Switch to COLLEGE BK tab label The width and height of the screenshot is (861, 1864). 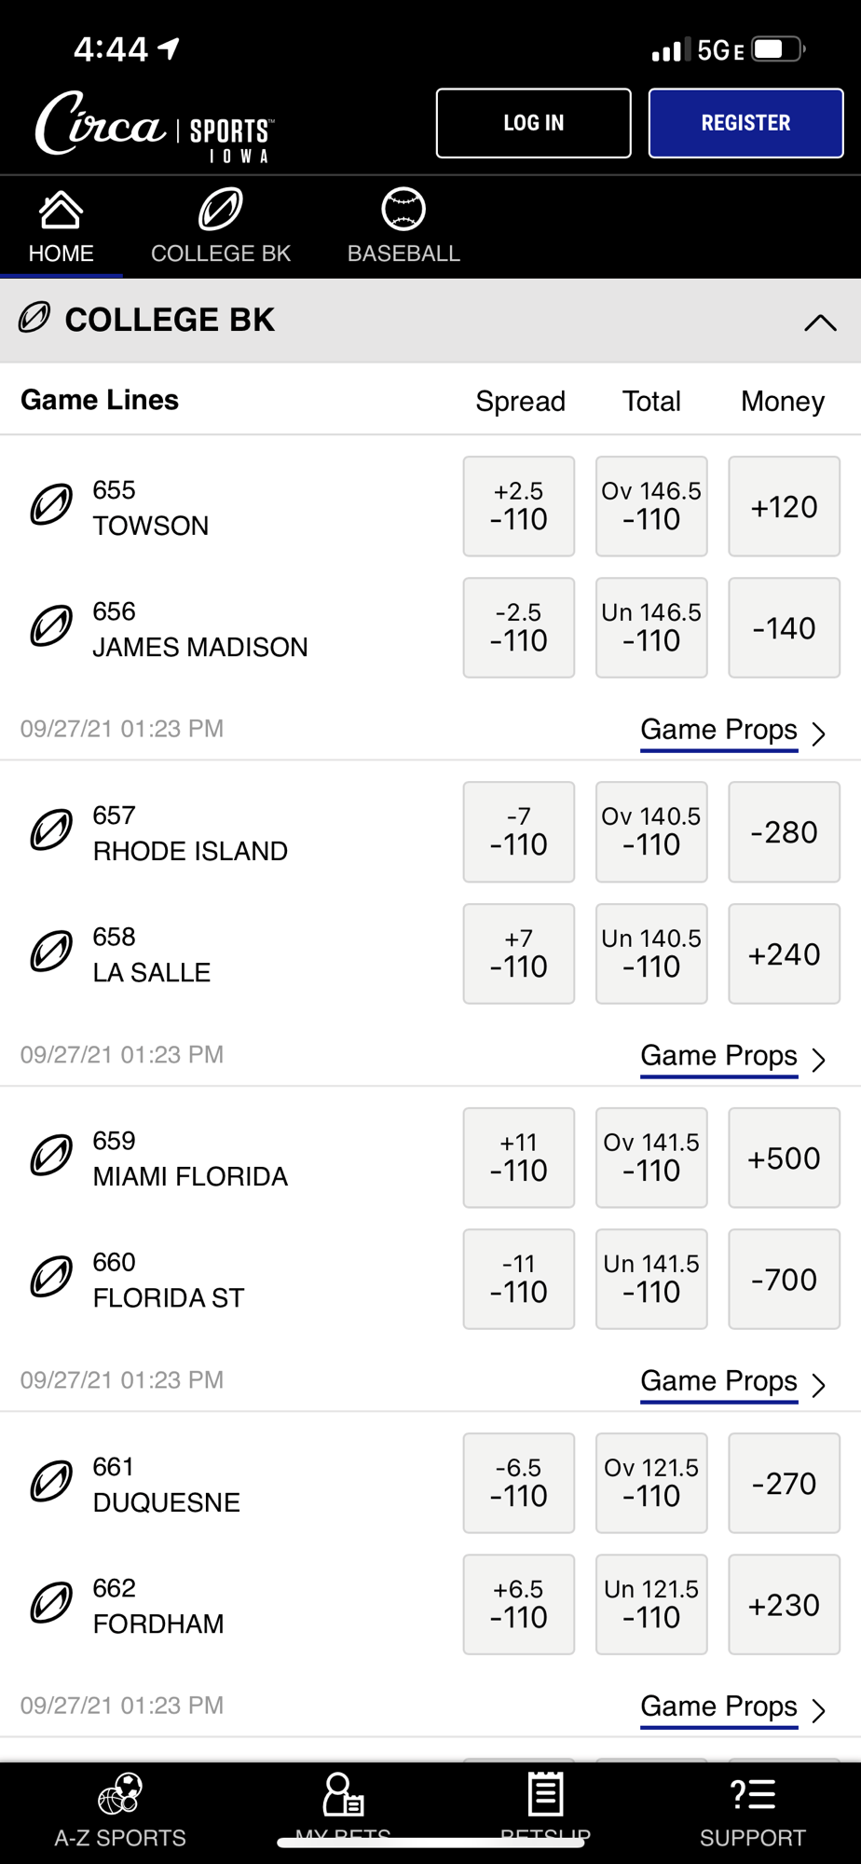[x=221, y=254]
